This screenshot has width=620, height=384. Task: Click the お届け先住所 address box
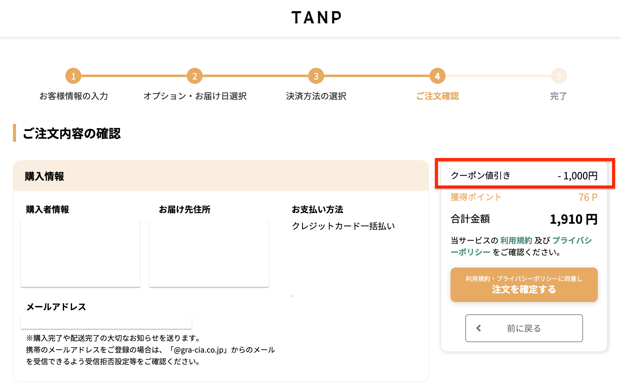point(209,253)
